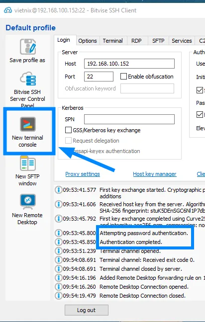This screenshot has height=322, width=205.
Task: Go to the SFTP tab
Action: click(158, 41)
